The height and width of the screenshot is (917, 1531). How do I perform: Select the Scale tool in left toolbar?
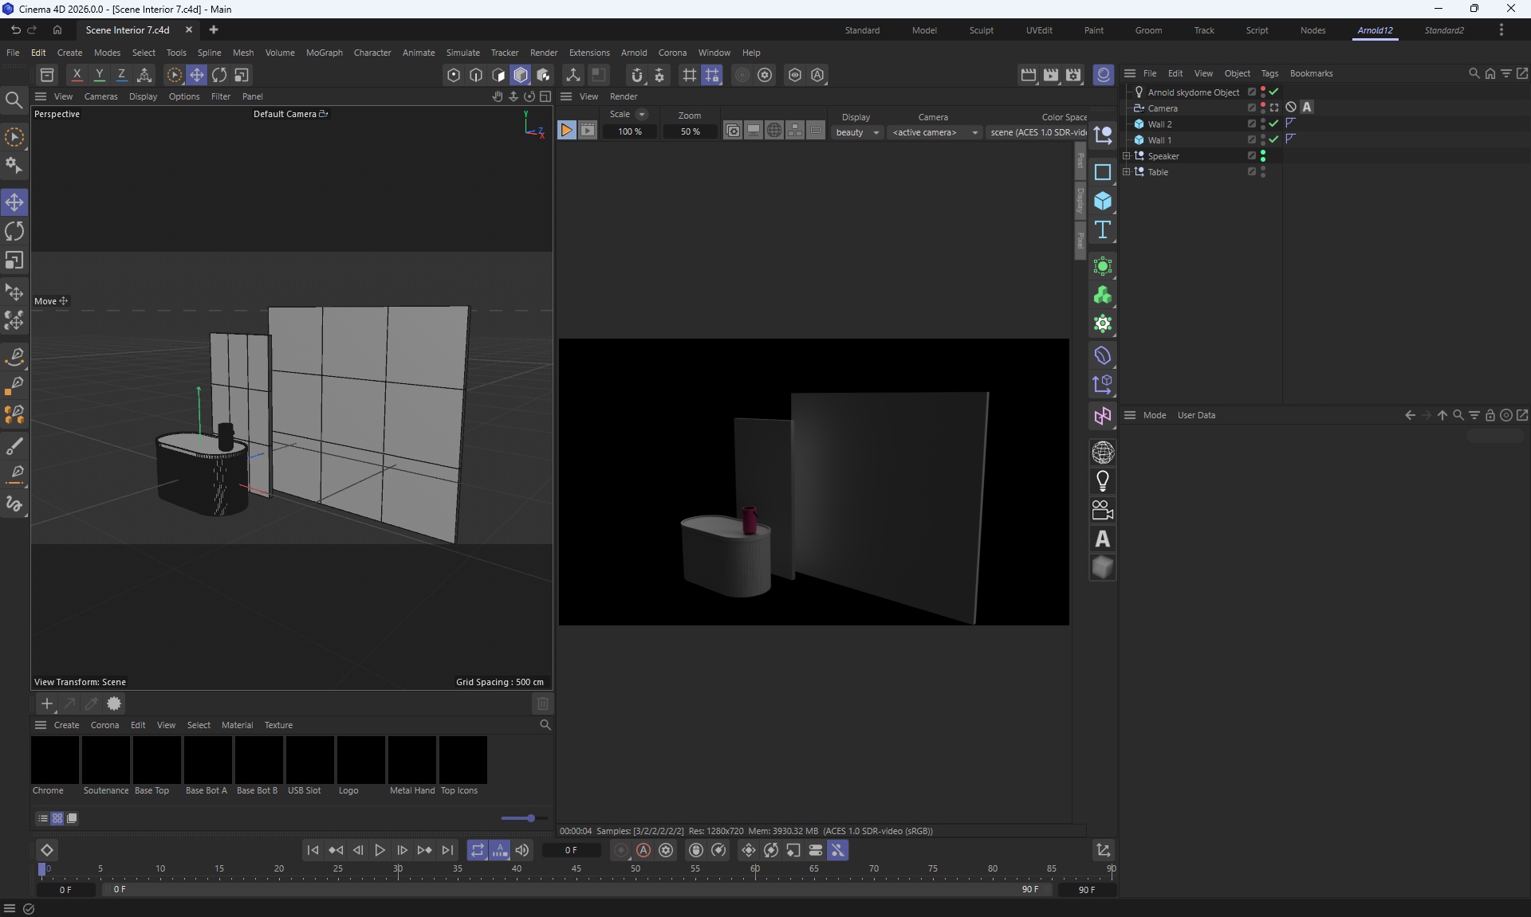[x=14, y=261]
